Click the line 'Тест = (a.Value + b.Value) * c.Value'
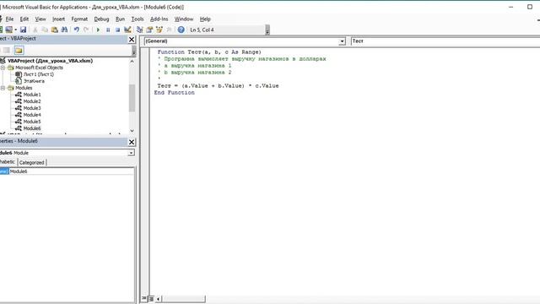This screenshot has width=540, height=304. click(x=218, y=86)
